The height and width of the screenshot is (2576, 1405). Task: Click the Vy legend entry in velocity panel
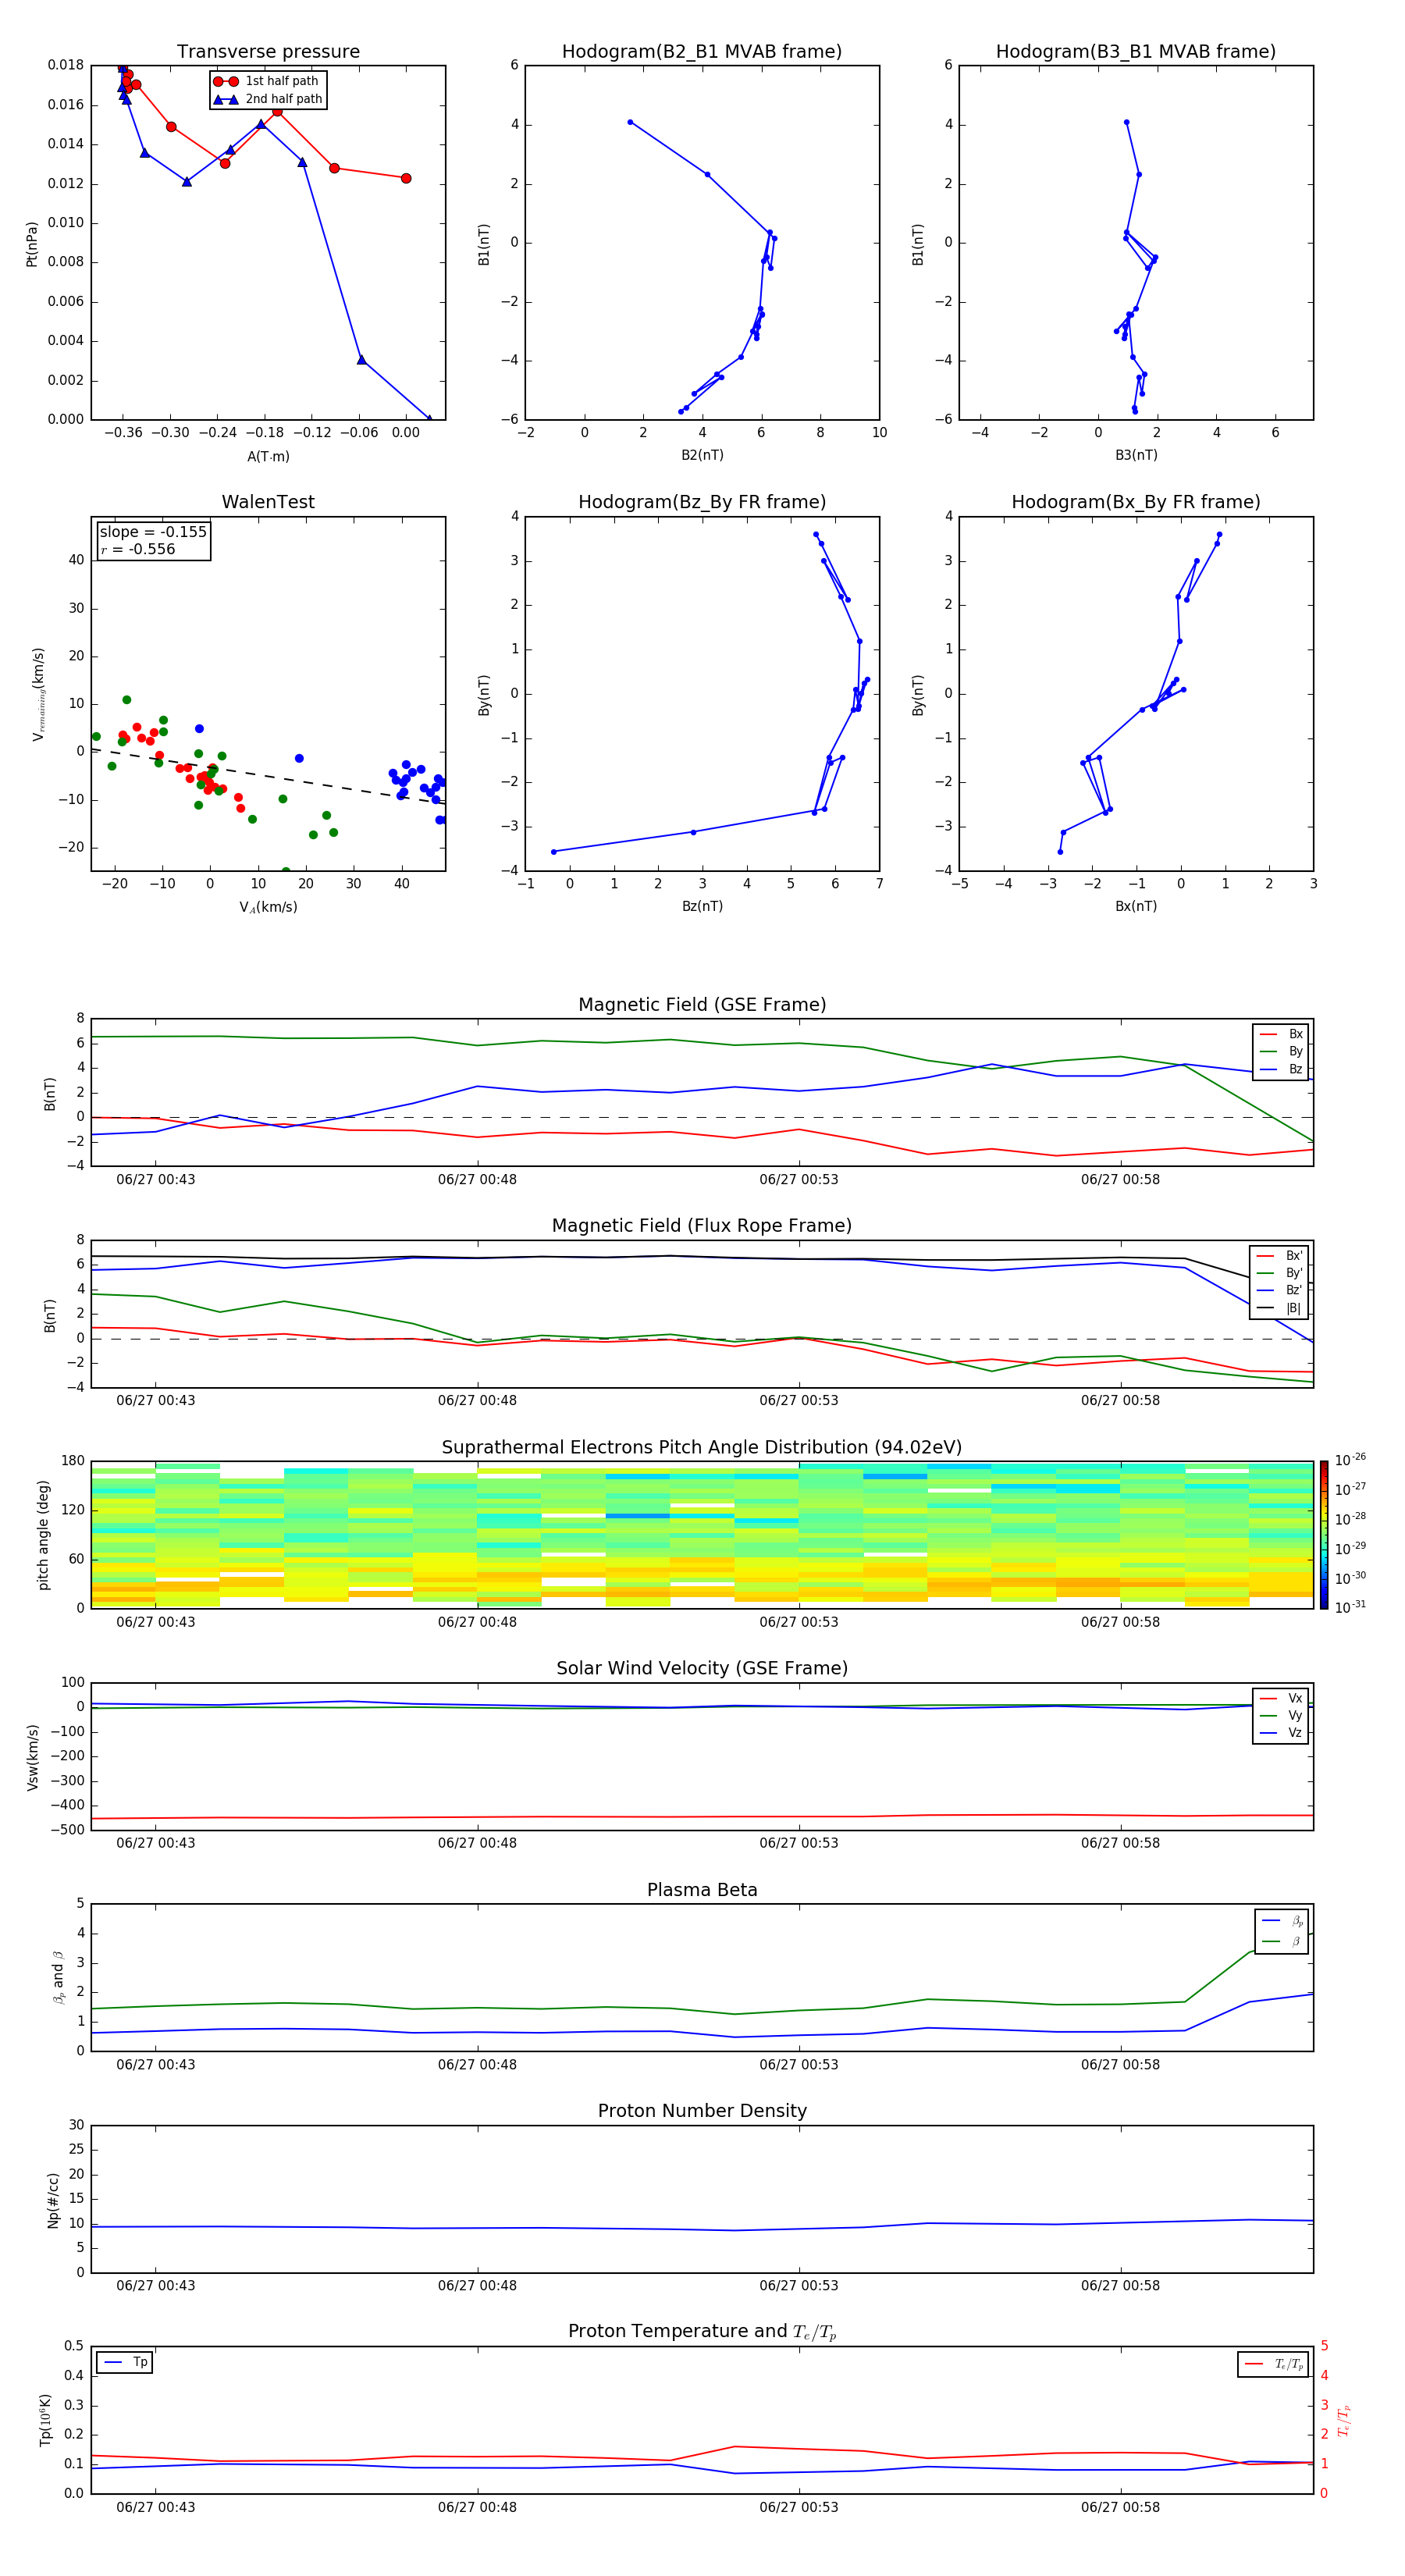tap(1281, 1716)
